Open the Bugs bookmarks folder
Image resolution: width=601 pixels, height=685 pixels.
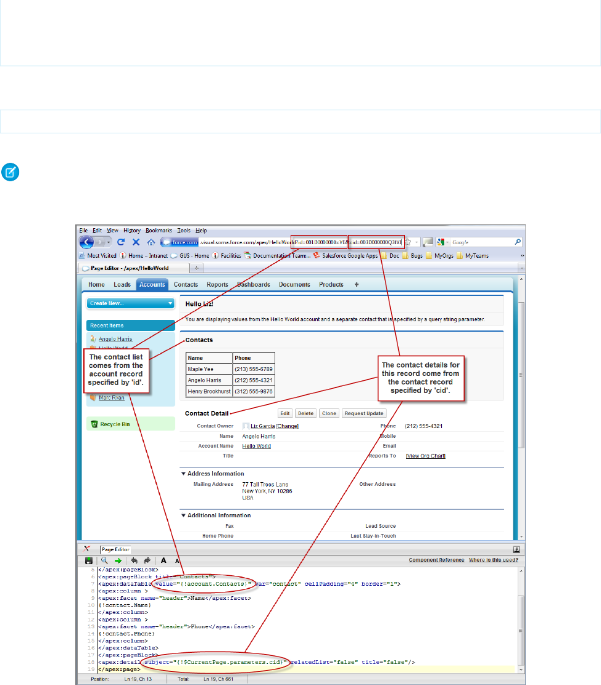click(x=413, y=255)
